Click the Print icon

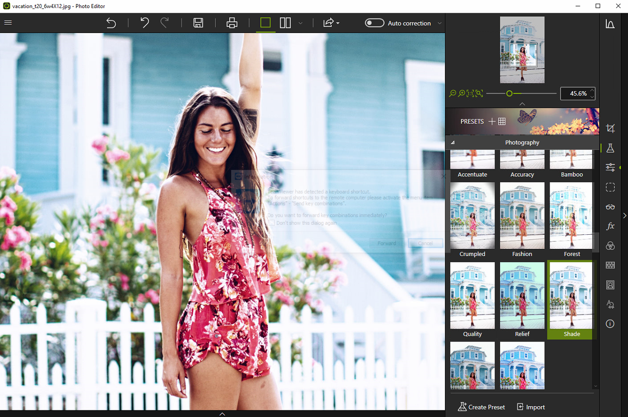pos(232,23)
